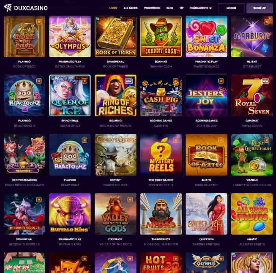Viewport: 276px width, 273px height.
Task: Click the Login button
Action: tap(231, 8)
